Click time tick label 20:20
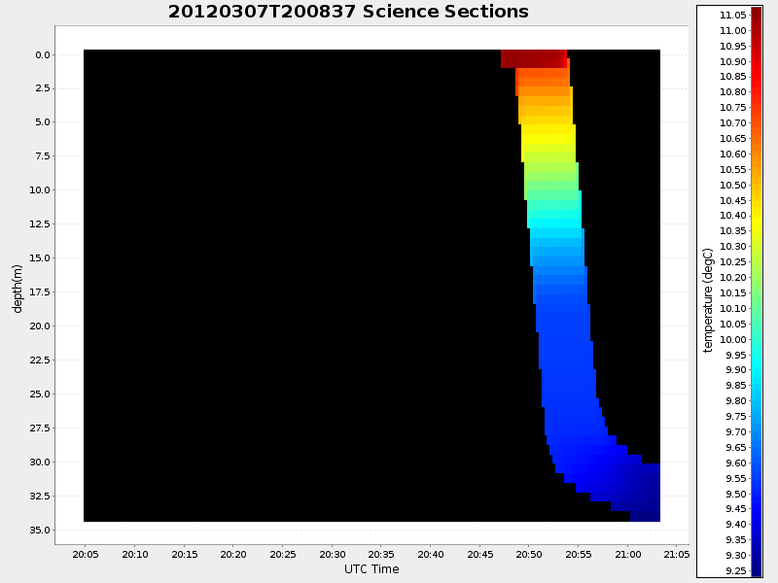The width and height of the screenshot is (778, 583). [x=233, y=554]
